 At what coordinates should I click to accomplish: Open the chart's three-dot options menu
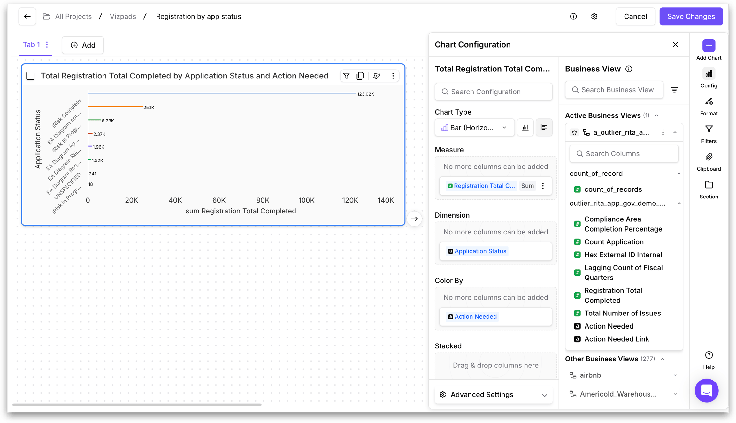[x=393, y=76]
